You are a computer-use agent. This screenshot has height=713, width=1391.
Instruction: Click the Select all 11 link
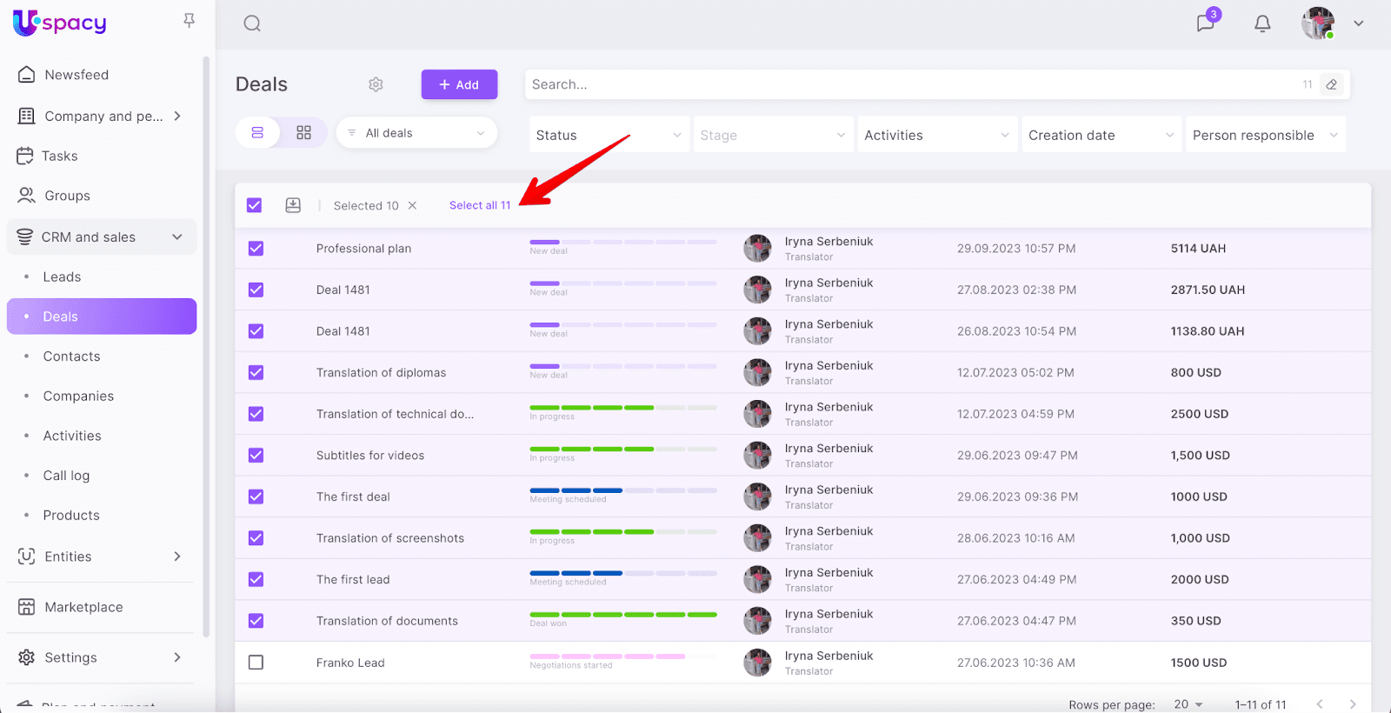point(480,205)
